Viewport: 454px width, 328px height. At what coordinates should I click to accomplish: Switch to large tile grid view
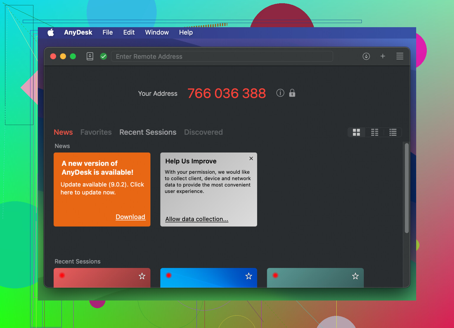pyautogui.click(x=356, y=132)
